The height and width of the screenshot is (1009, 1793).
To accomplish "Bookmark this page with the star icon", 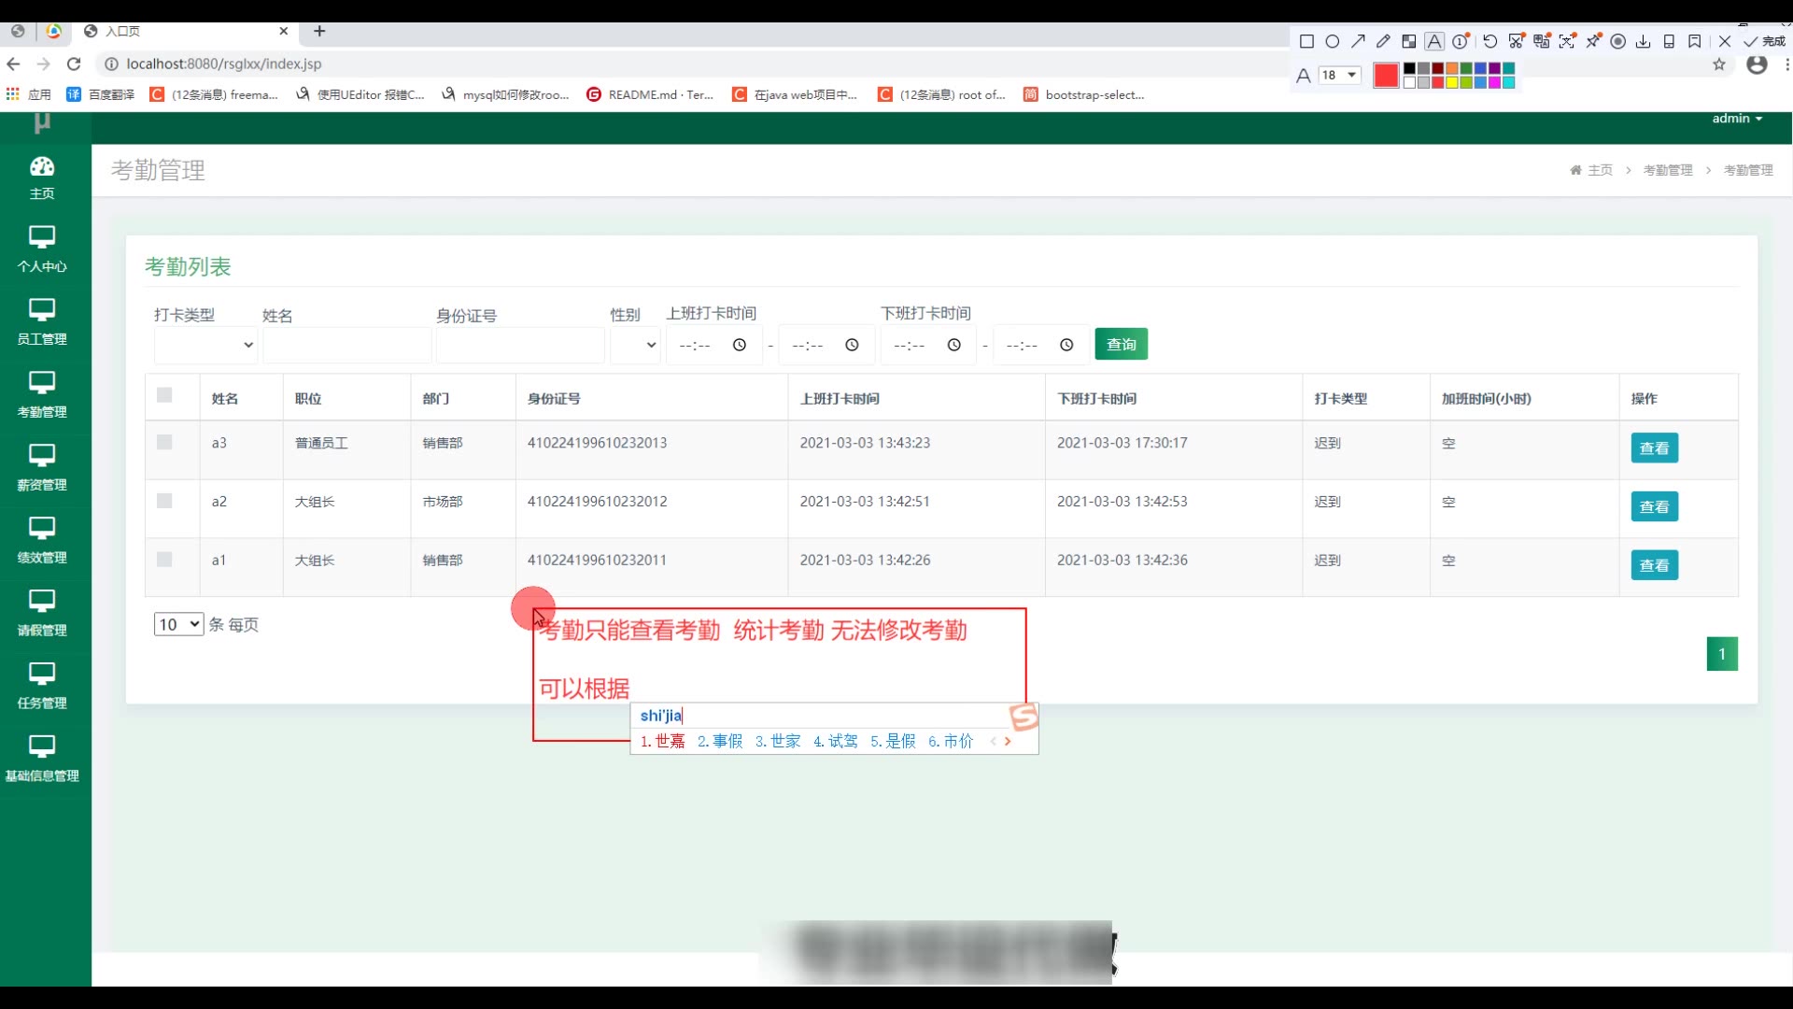I will (1719, 64).
